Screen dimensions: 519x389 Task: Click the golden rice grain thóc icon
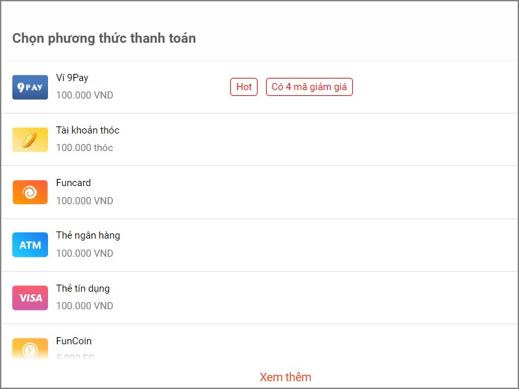click(30, 139)
